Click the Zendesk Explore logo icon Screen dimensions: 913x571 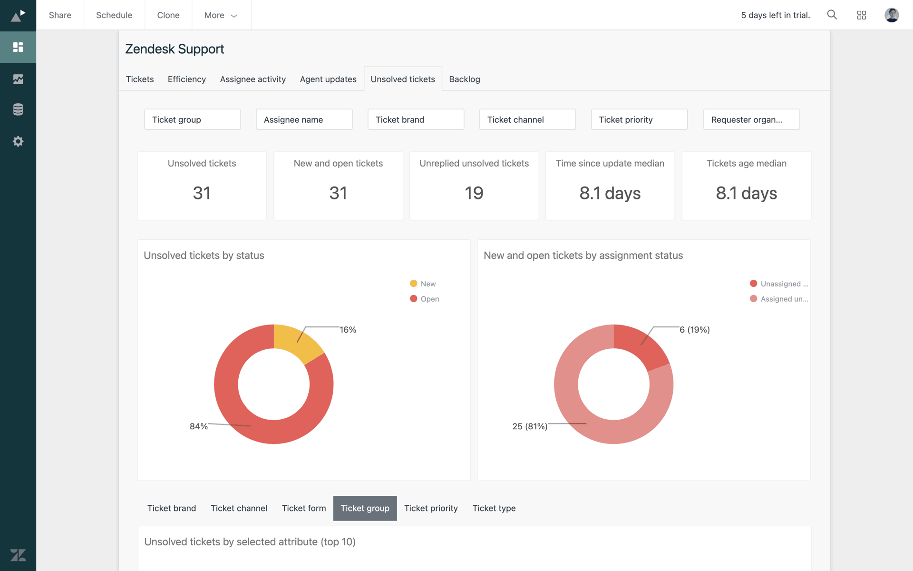[18, 15]
